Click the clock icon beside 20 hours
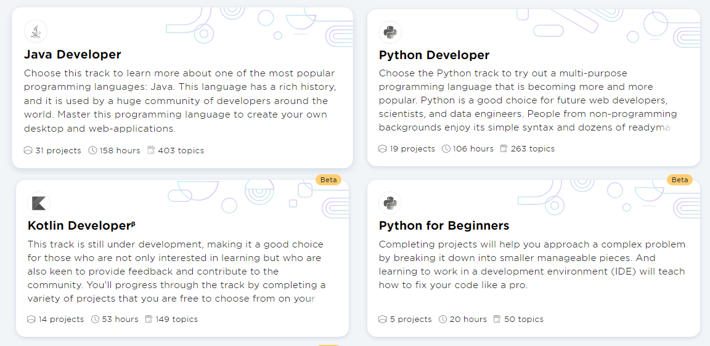Viewport: 710px width, 346px height. (x=443, y=320)
